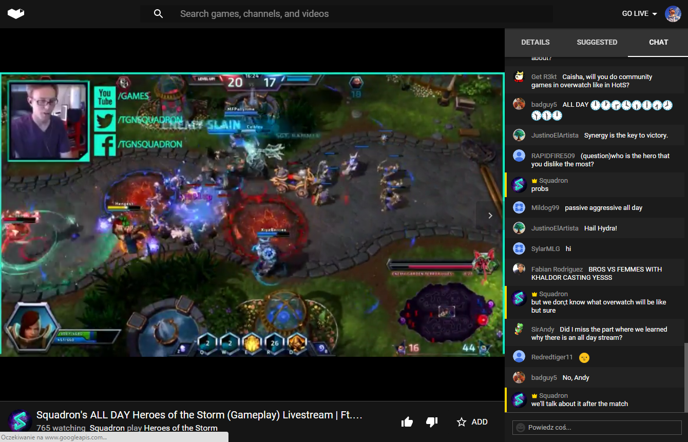Click the chat scrollbar

point(685,377)
